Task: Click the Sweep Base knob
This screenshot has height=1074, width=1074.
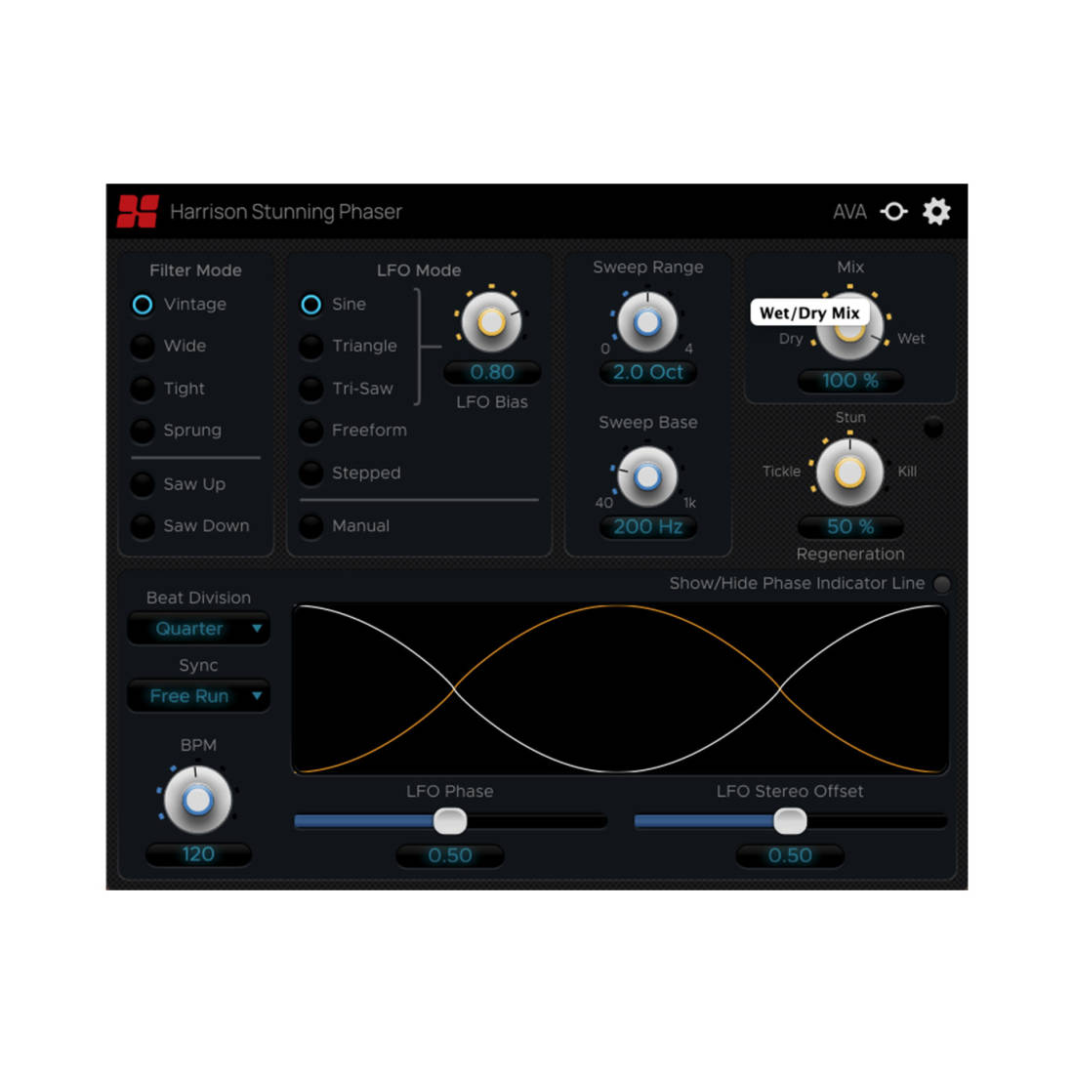Action: click(x=647, y=477)
